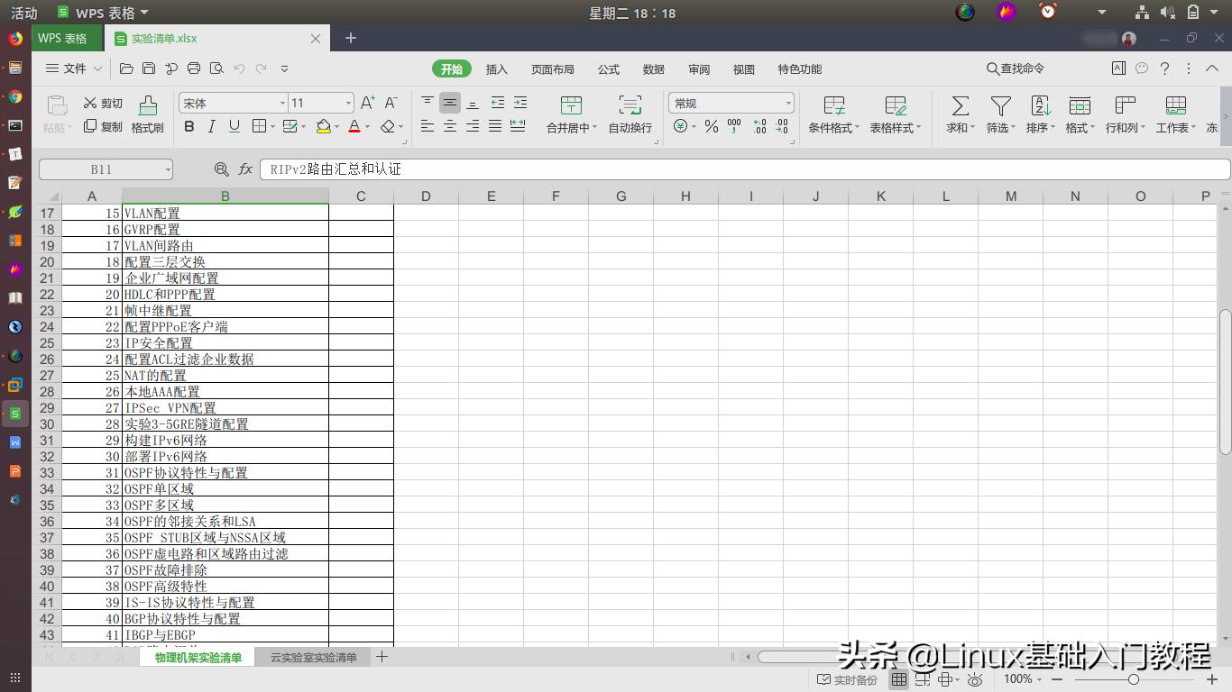Viewport: 1232px width, 692px height.
Task: Apply percentage number format
Action: (711, 126)
